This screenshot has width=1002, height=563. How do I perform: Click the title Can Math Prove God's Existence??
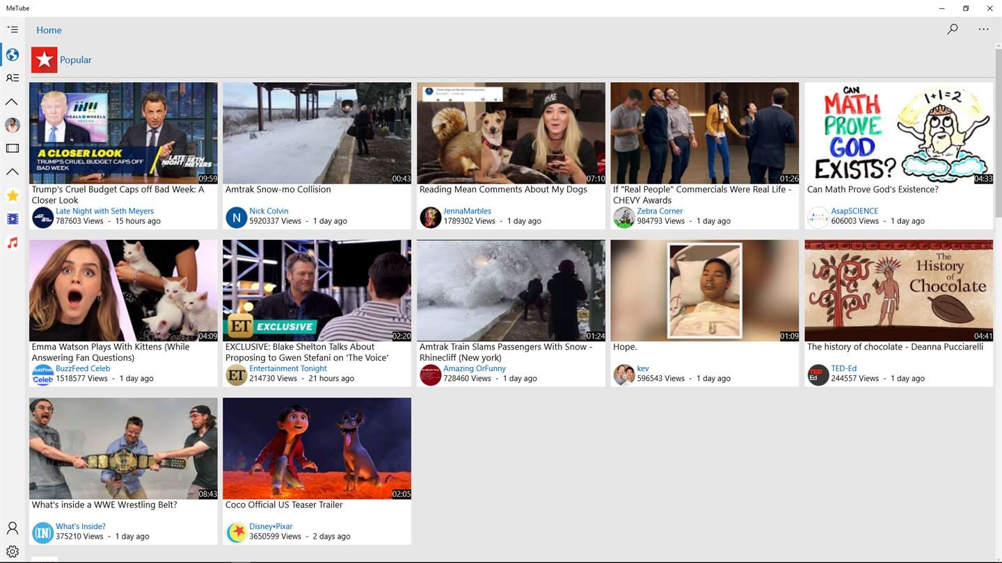[873, 189]
